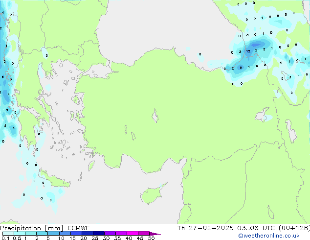Click legend swatch between 30 and 35

(110, 234)
